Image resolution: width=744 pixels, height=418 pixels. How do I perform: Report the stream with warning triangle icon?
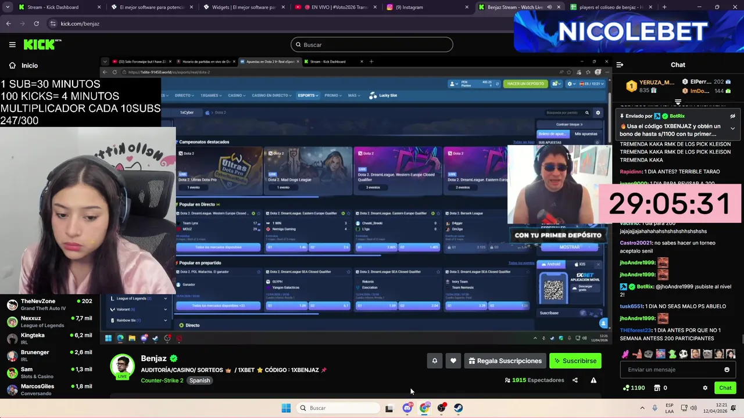[593, 380]
